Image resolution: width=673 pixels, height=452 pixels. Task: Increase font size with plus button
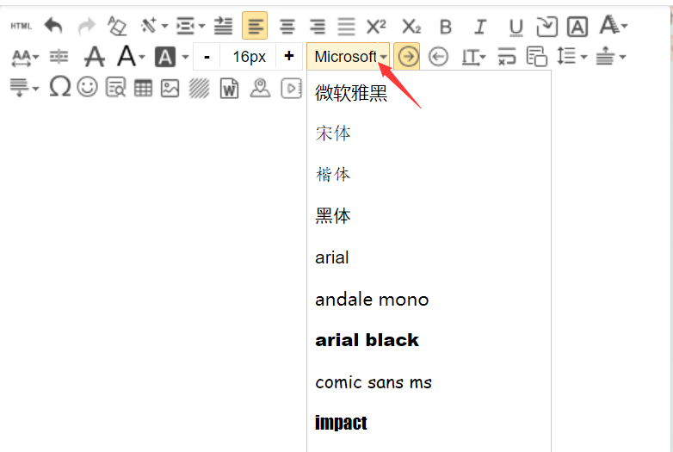coord(288,57)
